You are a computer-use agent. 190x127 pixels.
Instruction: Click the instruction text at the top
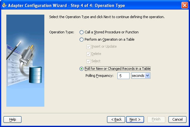pyautogui.click(x=107, y=17)
